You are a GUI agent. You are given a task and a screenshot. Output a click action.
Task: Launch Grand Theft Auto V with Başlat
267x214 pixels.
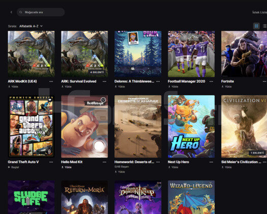13,167
